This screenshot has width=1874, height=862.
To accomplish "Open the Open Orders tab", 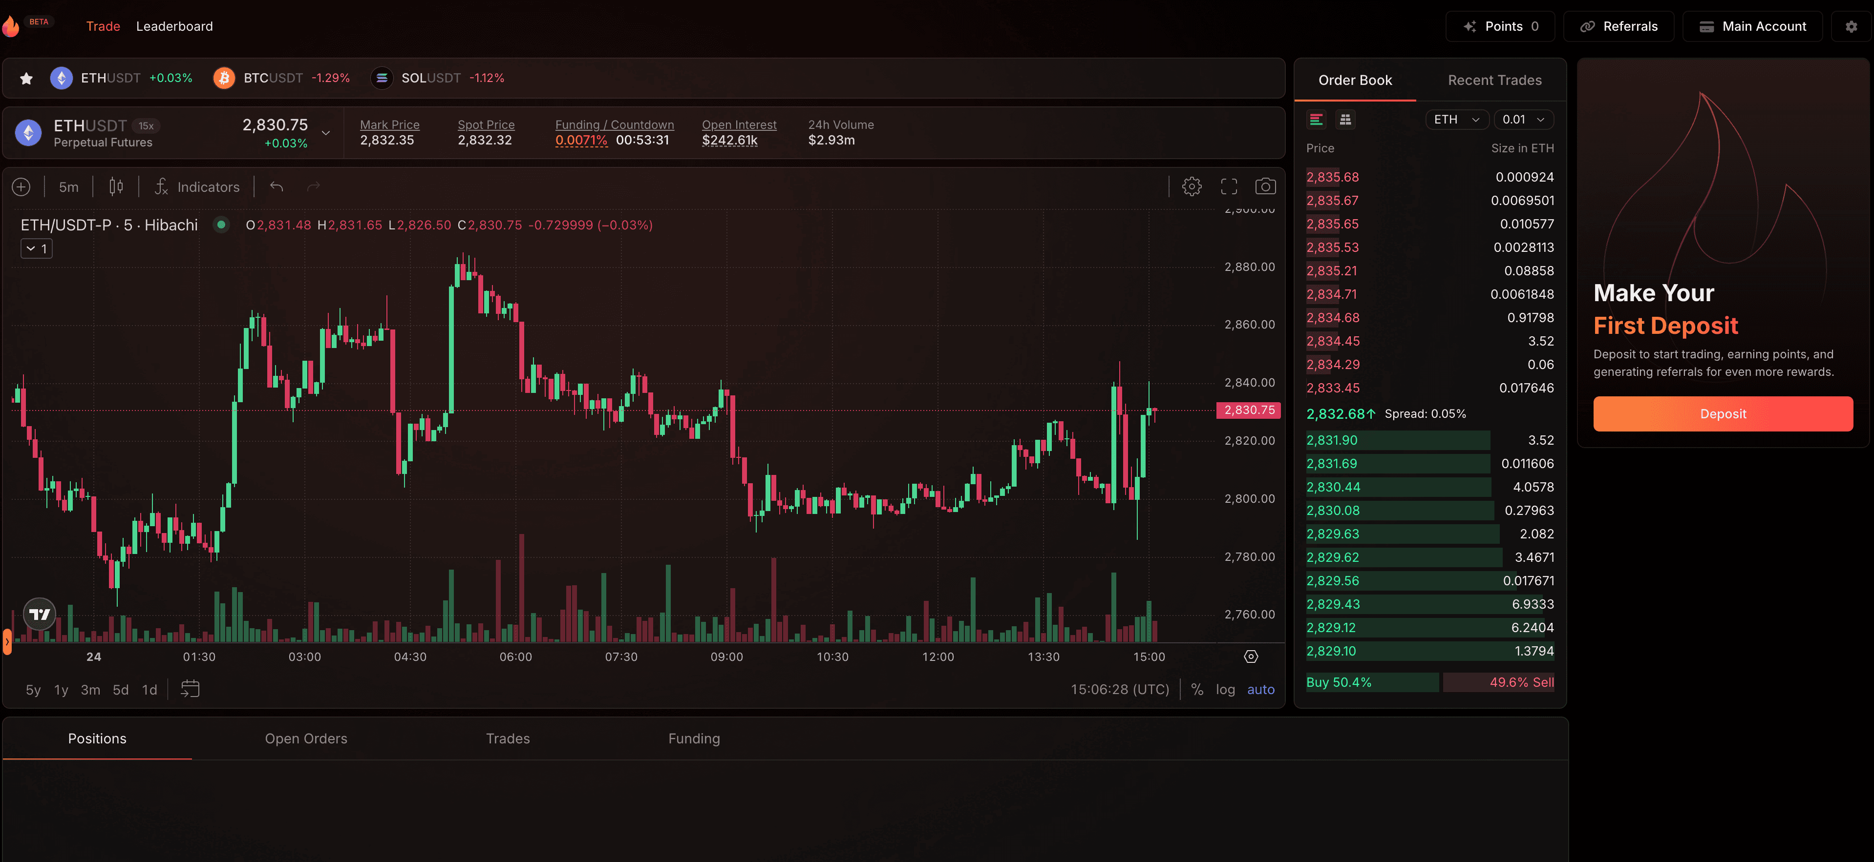I will [x=305, y=739].
